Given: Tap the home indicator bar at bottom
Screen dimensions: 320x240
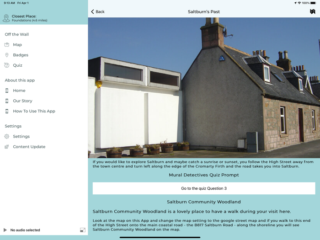Looking at the screenshot, I should pyautogui.click(x=160, y=237).
